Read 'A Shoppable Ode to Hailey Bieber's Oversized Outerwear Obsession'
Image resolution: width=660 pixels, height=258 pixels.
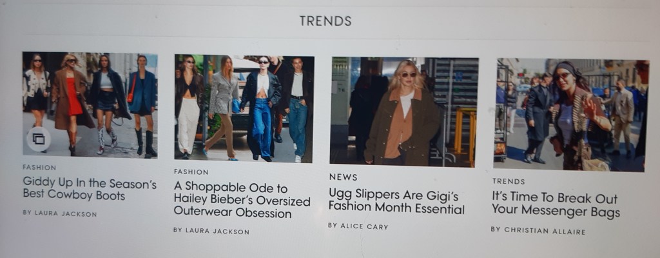242,200
